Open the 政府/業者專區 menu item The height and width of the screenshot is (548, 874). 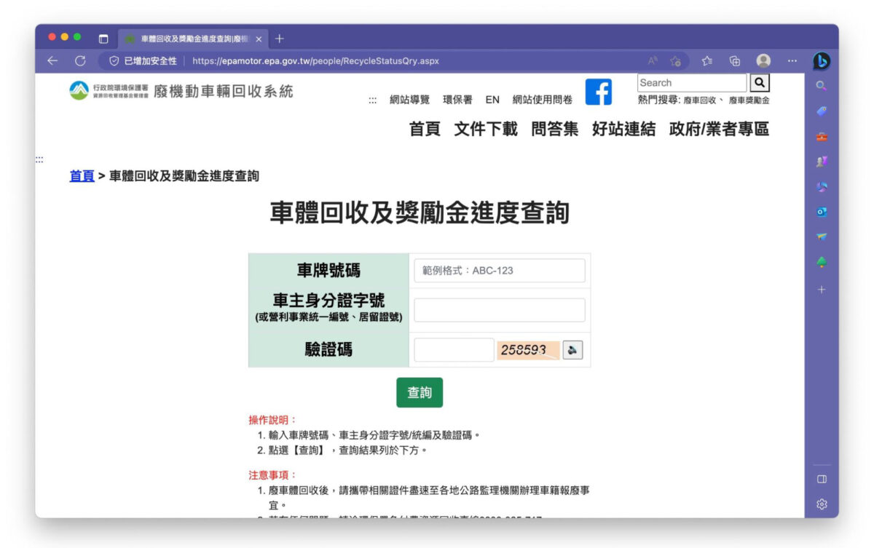point(719,129)
